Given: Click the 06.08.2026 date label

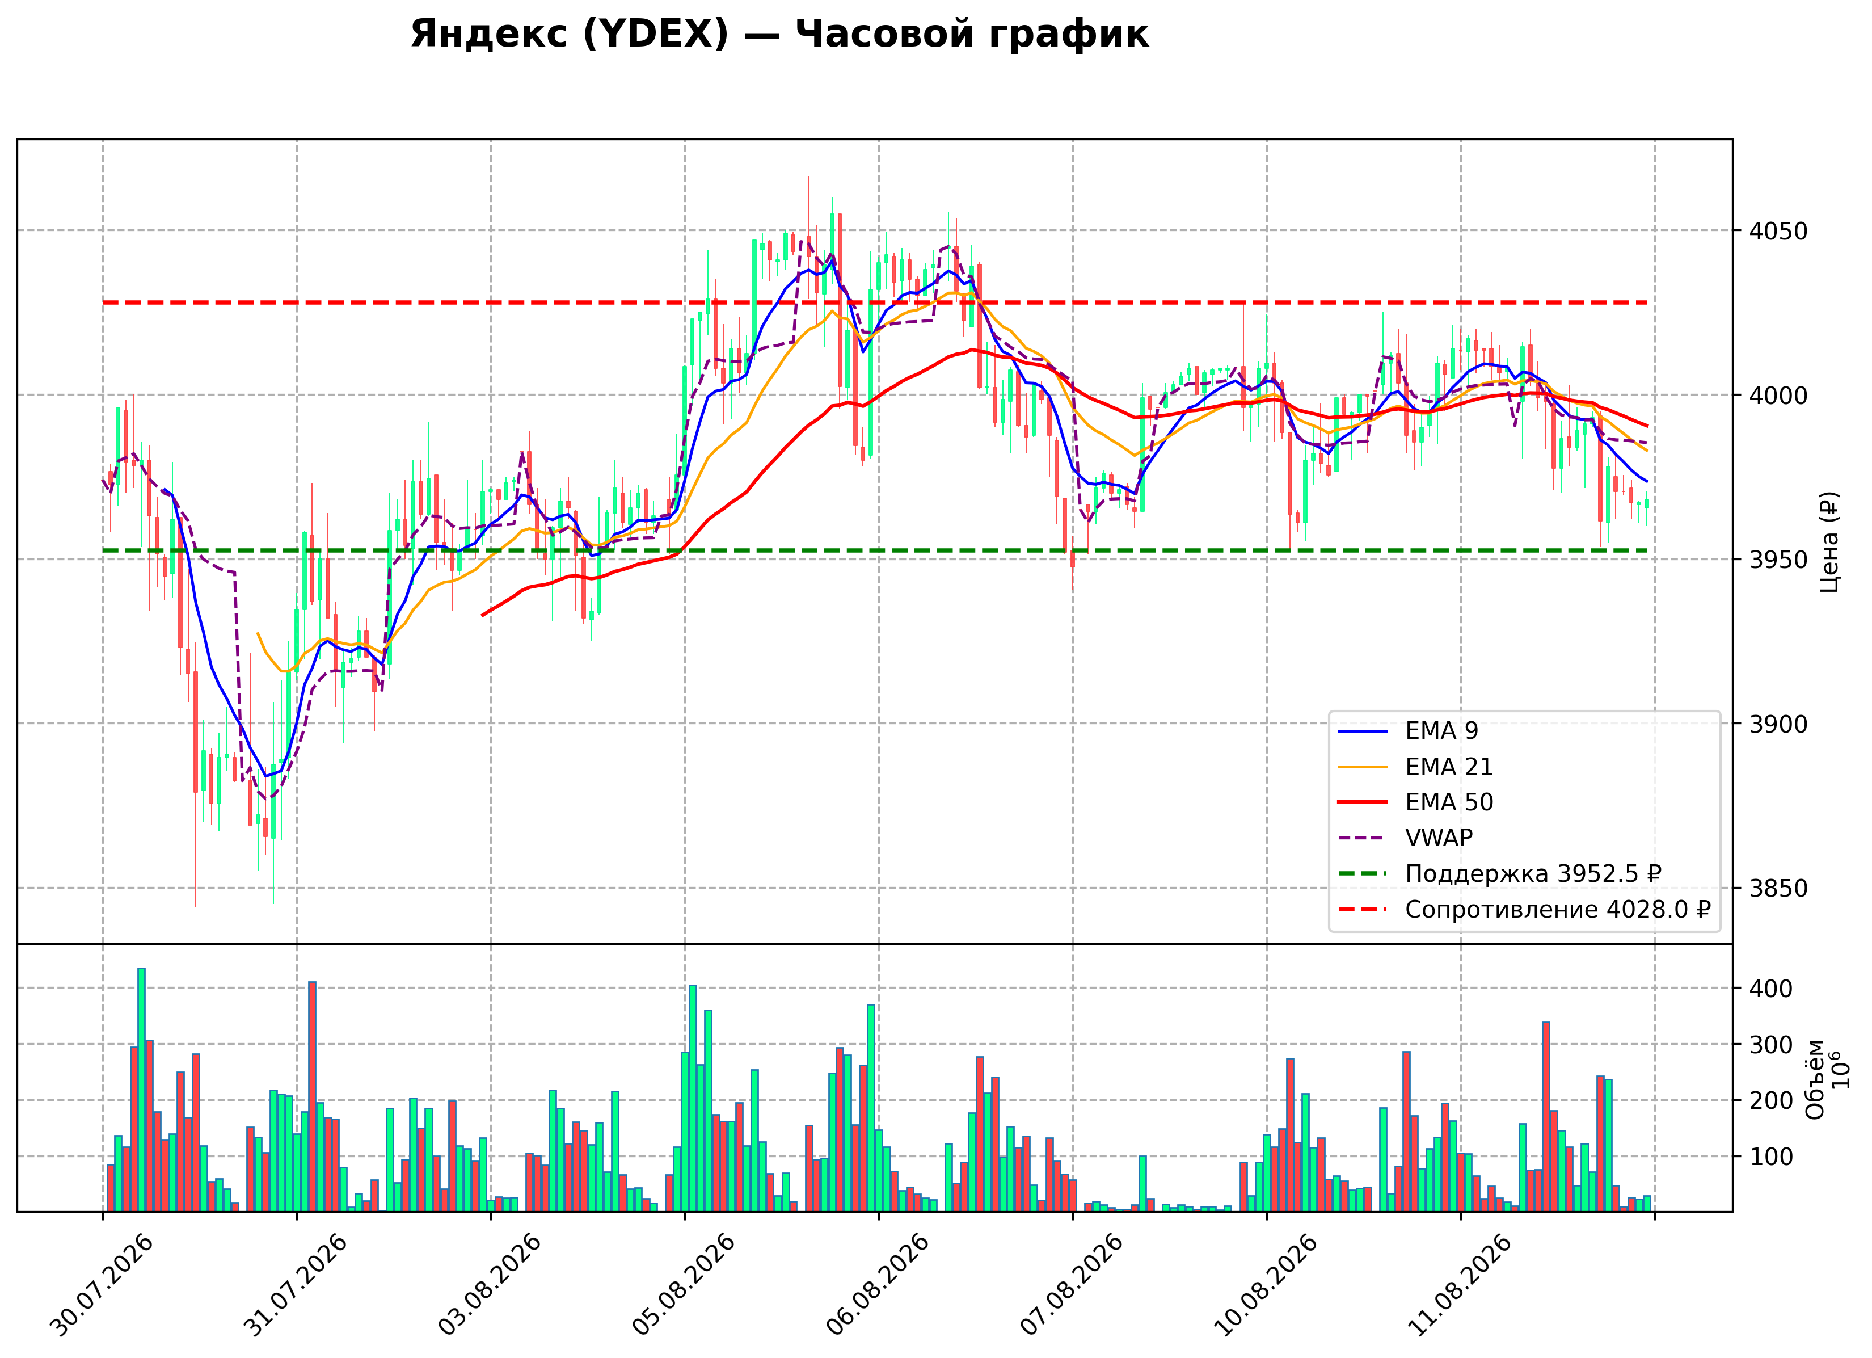Looking at the screenshot, I should click(878, 1285).
